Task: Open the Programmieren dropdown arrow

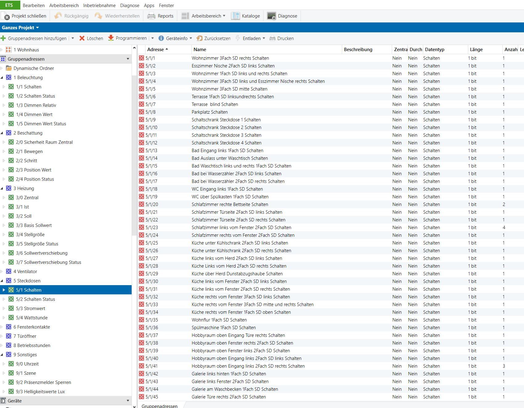Action: point(153,38)
